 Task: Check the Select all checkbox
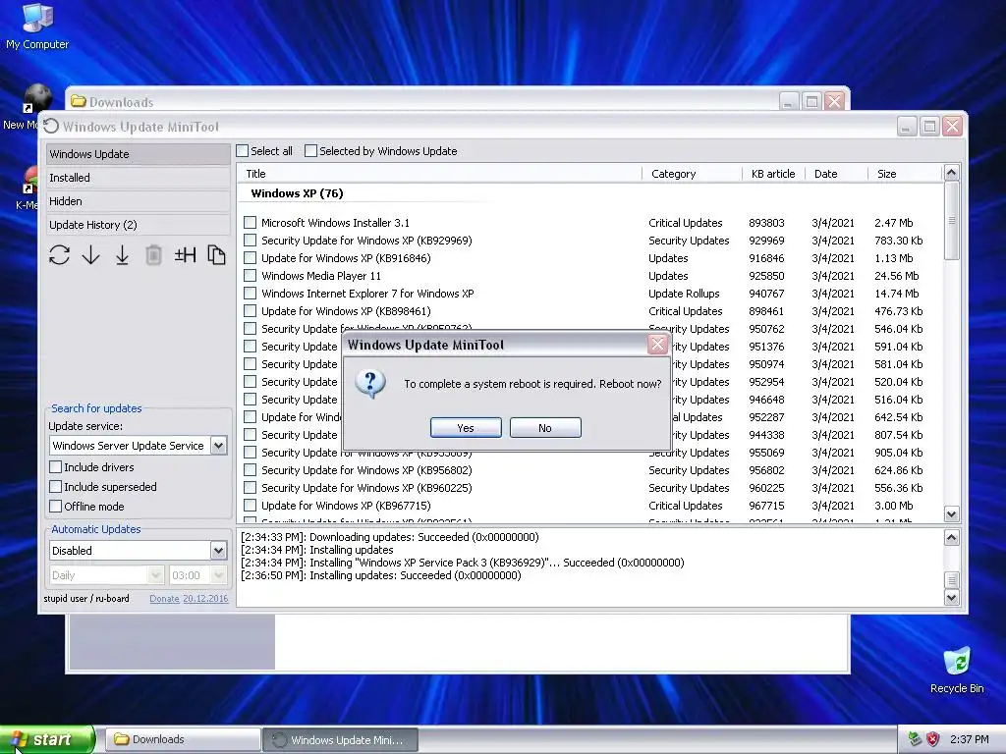(242, 150)
